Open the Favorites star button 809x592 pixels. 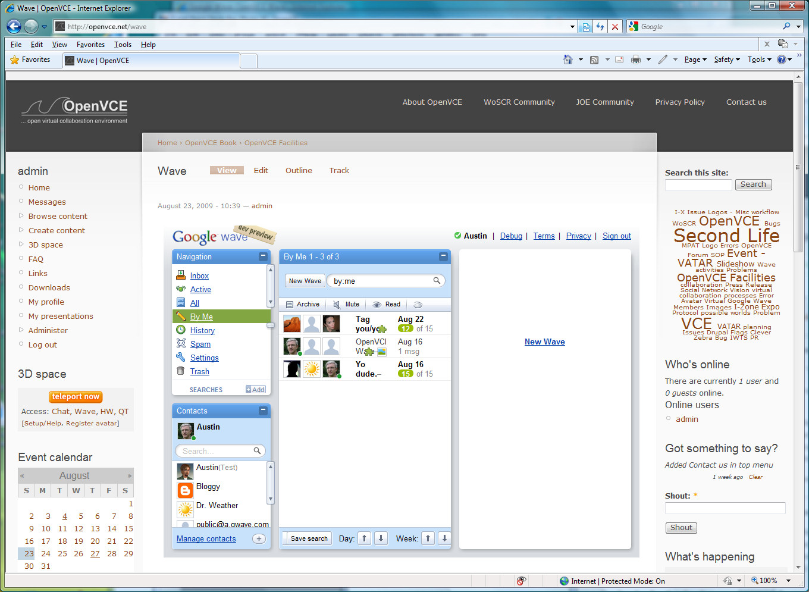coord(30,59)
